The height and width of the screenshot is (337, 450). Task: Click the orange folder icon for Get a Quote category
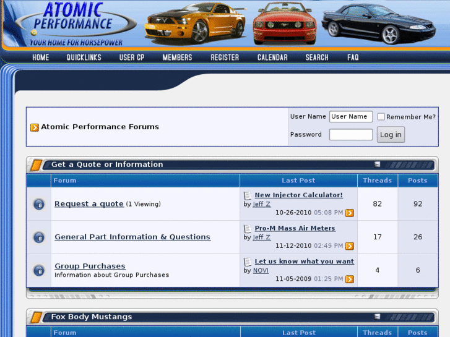point(36,165)
